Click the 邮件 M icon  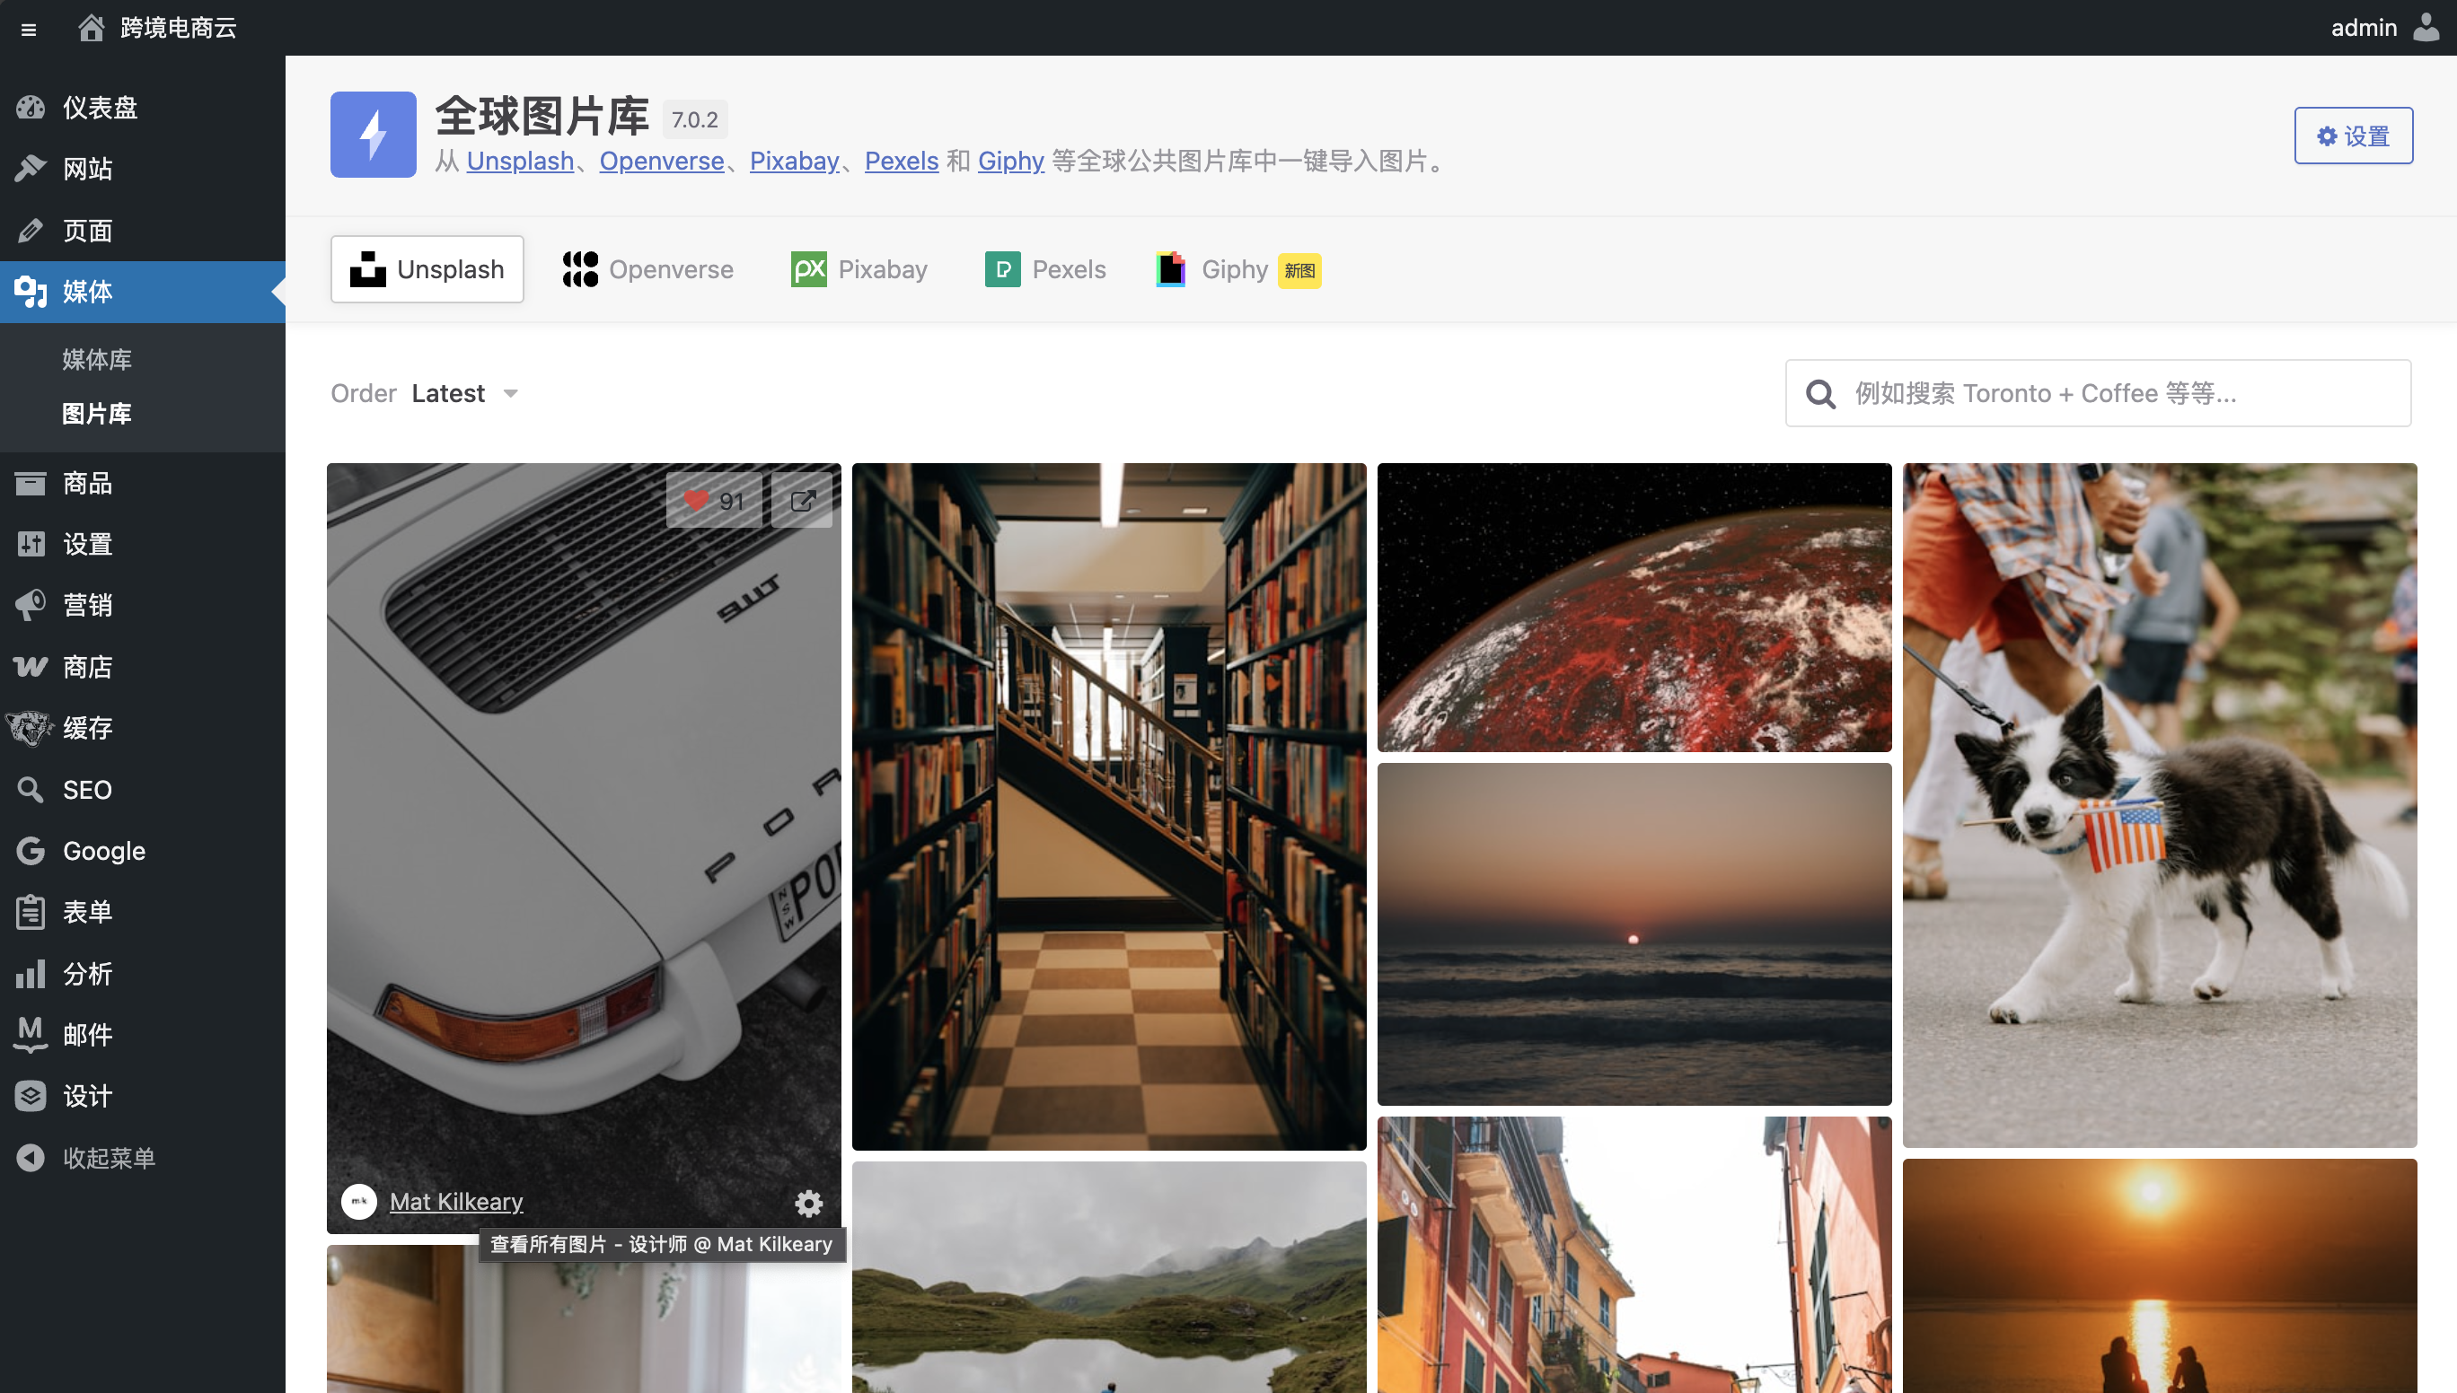pyautogui.click(x=31, y=1035)
